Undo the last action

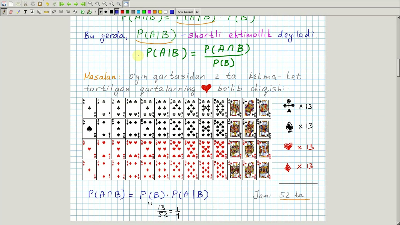pyautogui.click(x=47, y=4)
